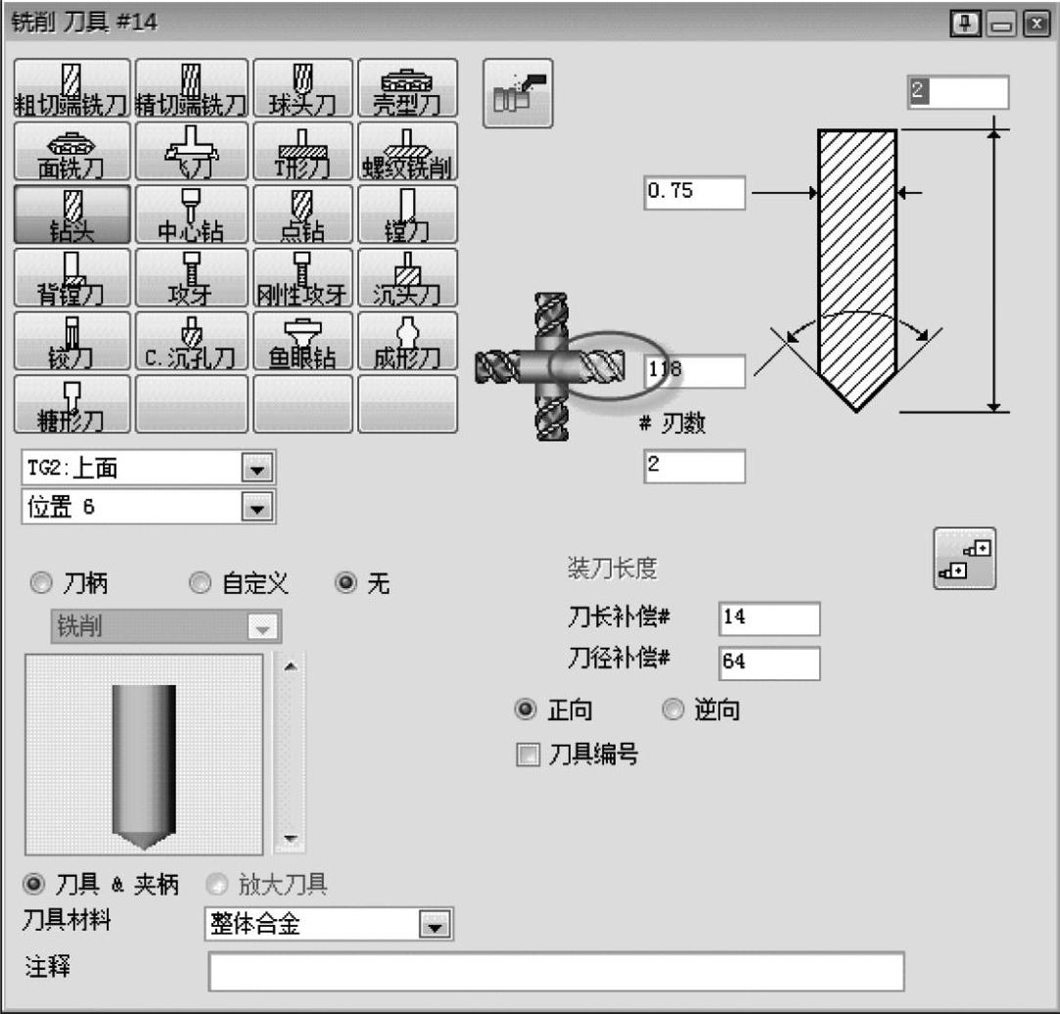Pick the 螺纹铣削 thread milling tool

coord(407,152)
